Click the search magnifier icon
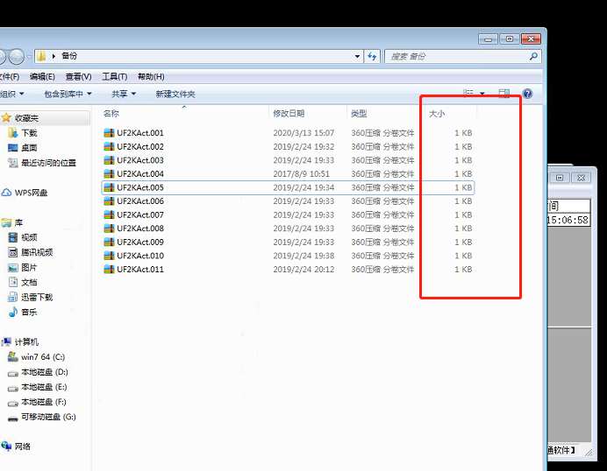The height and width of the screenshot is (471, 607). pos(533,56)
